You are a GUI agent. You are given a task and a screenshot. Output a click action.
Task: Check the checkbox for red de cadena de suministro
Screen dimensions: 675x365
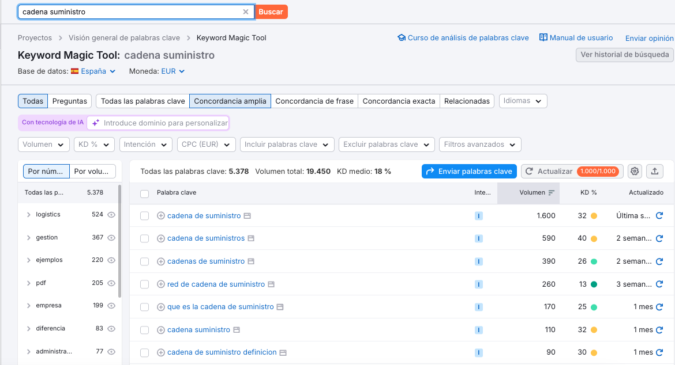pos(144,284)
